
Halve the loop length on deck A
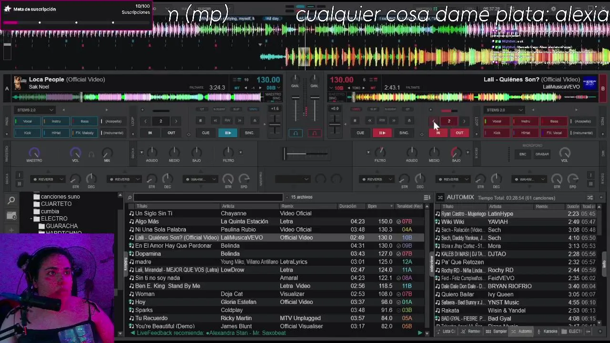click(145, 121)
